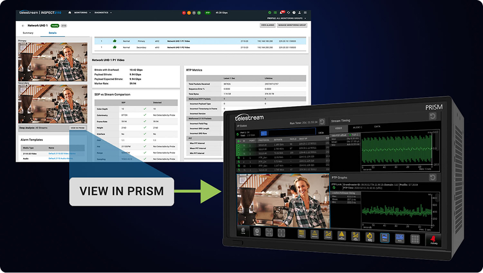Open the MONITORING dropdown menu
The width and height of the screenshot is (483, 273).
82,13
